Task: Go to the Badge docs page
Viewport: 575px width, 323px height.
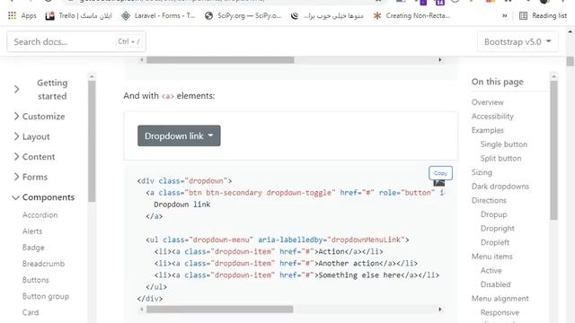Action: [x=33, y=248]
